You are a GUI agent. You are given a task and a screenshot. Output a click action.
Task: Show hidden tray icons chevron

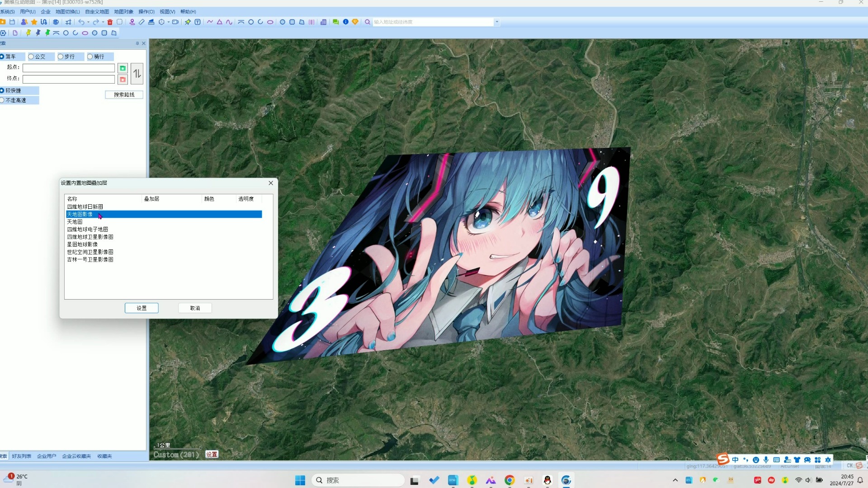pyautogui.click(x=675, y=480)
